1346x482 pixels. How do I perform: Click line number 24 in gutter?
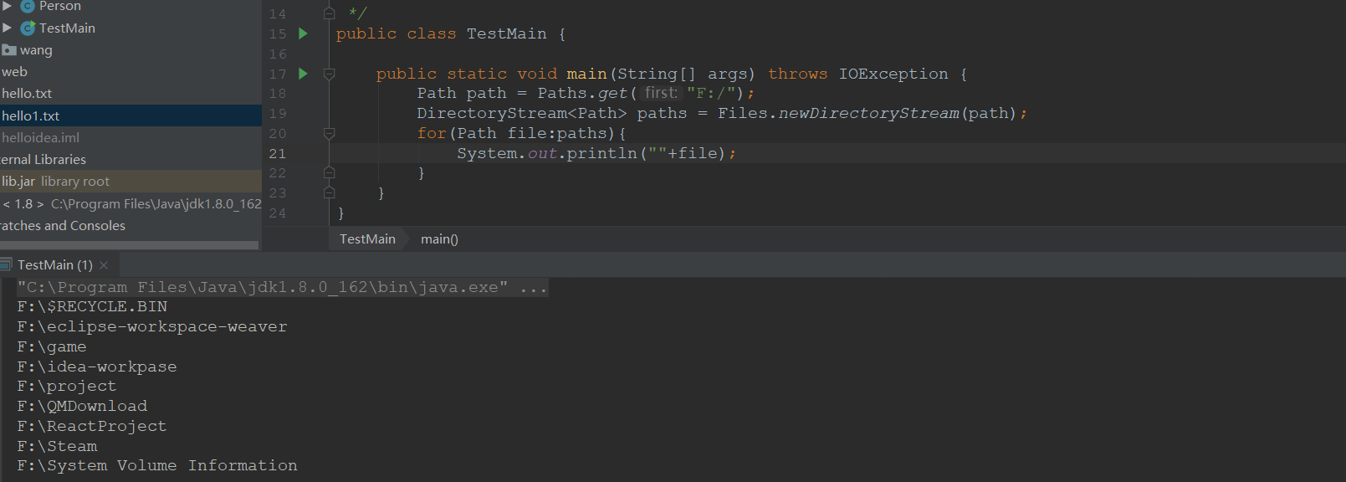[278, 213]
